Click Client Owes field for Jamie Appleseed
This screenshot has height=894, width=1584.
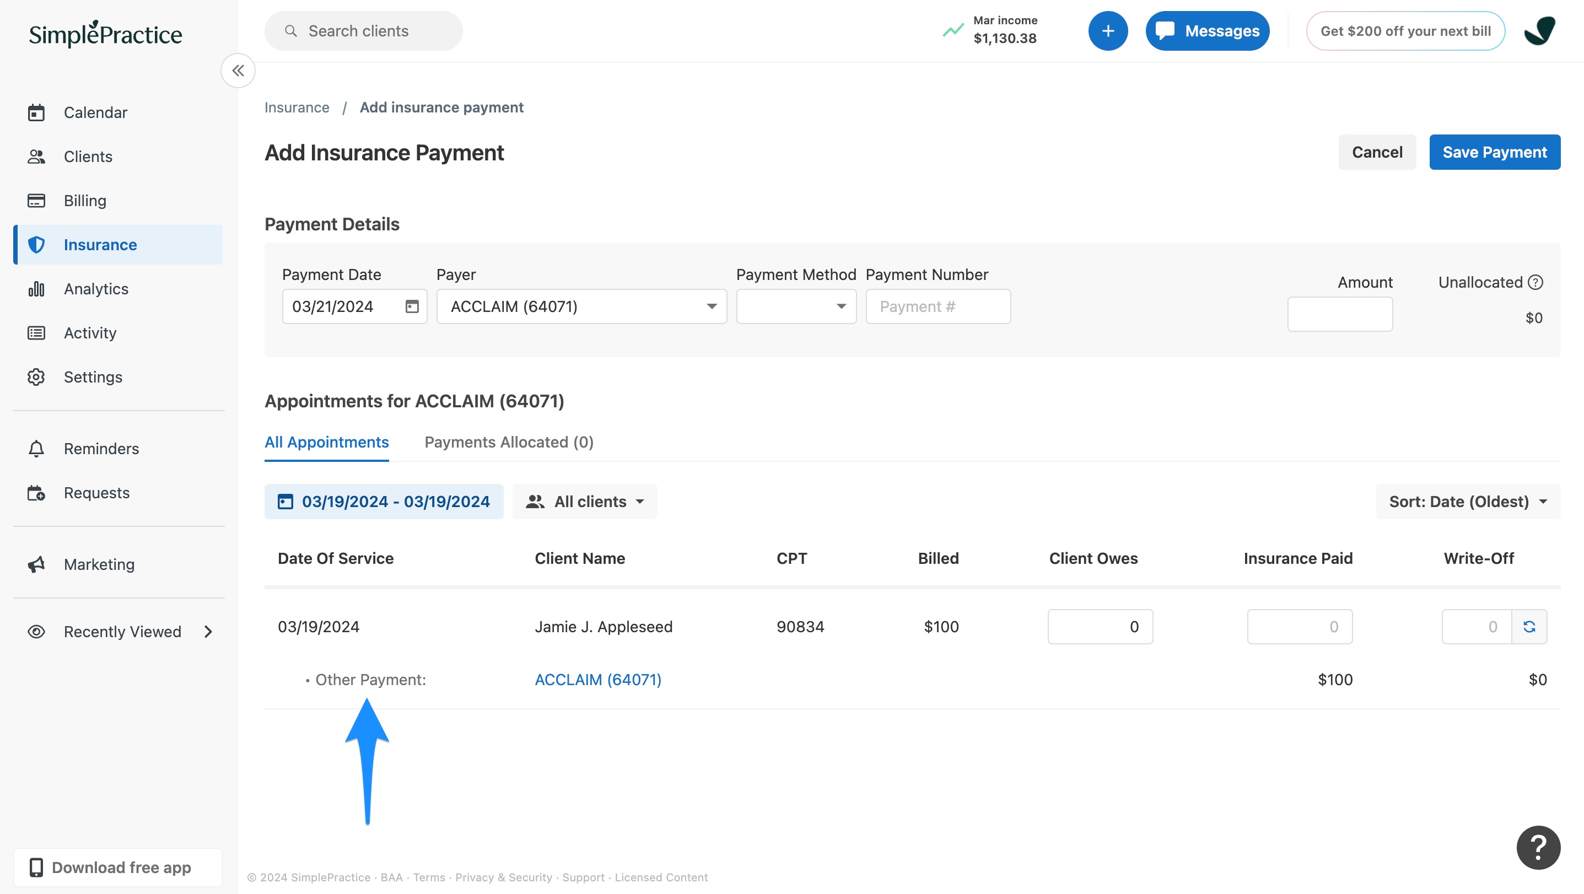pos(1100,627)
